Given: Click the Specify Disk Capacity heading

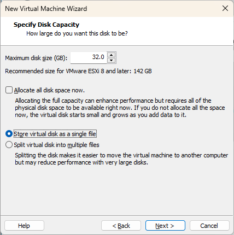Looking at the screenshot, I should [46, 25].
